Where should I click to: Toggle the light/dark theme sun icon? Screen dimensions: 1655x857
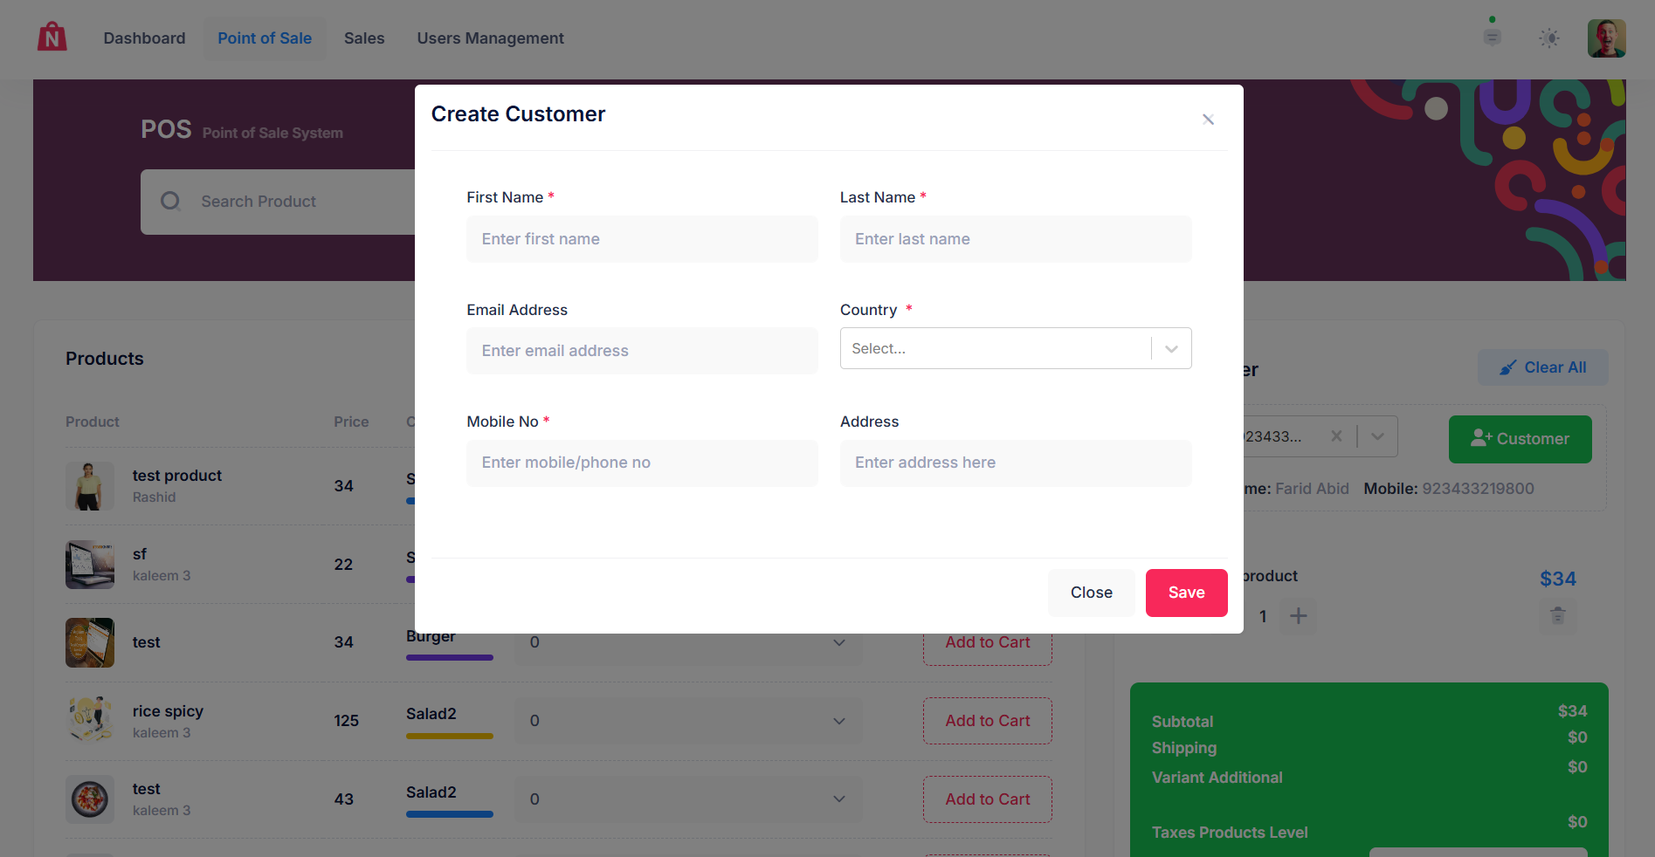[x=1549, y=38]
